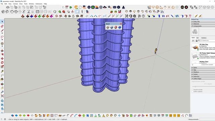Select 3D Printer Build Volume thumbnail
Image resolution: width=215 pixels, height=121 pixels.
coord(195,56)
